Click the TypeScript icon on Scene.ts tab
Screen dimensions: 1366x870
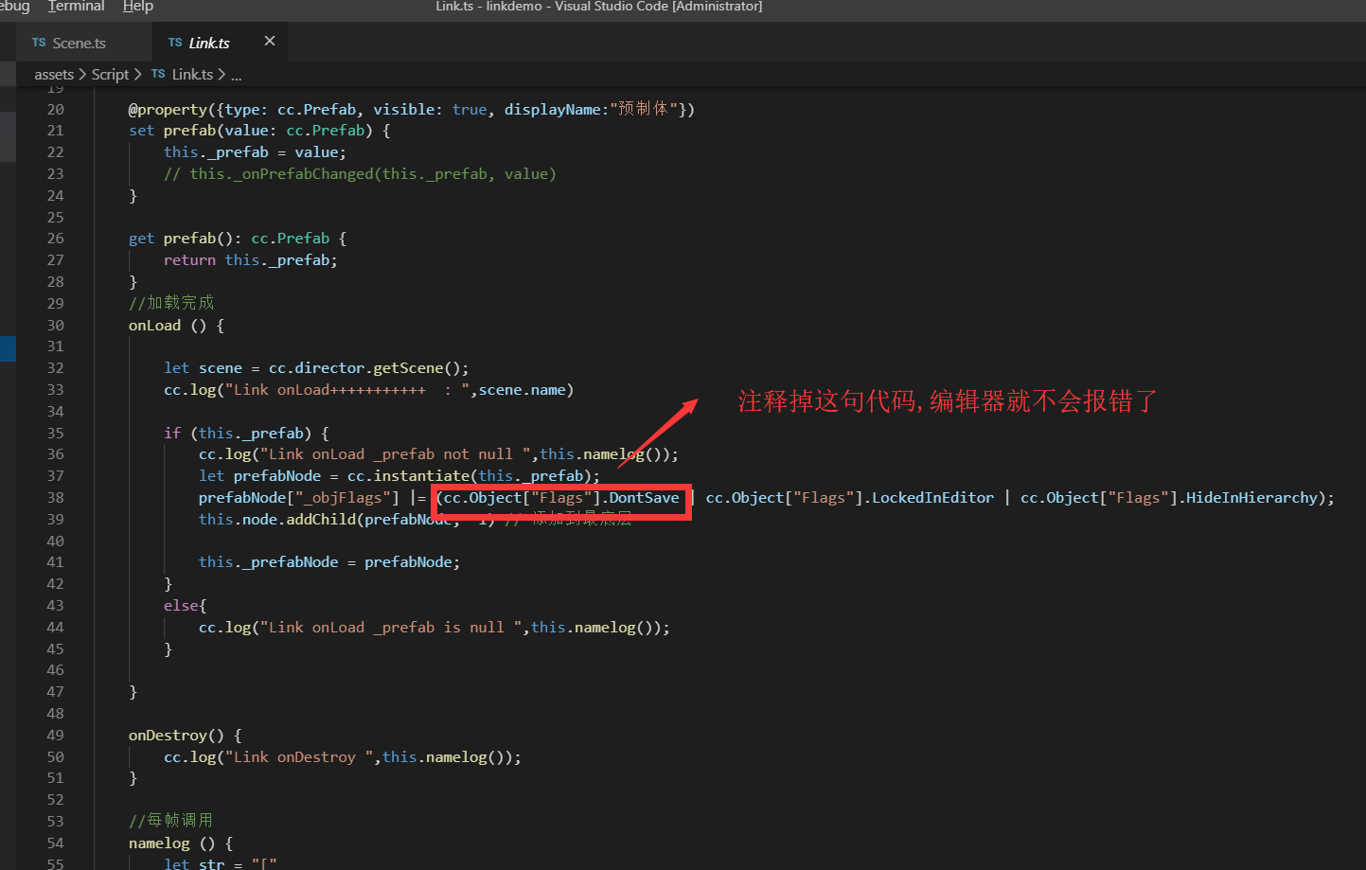(x=39, y=43)
